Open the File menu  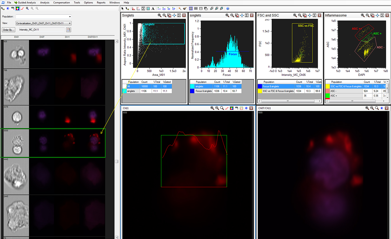point(9,2)
